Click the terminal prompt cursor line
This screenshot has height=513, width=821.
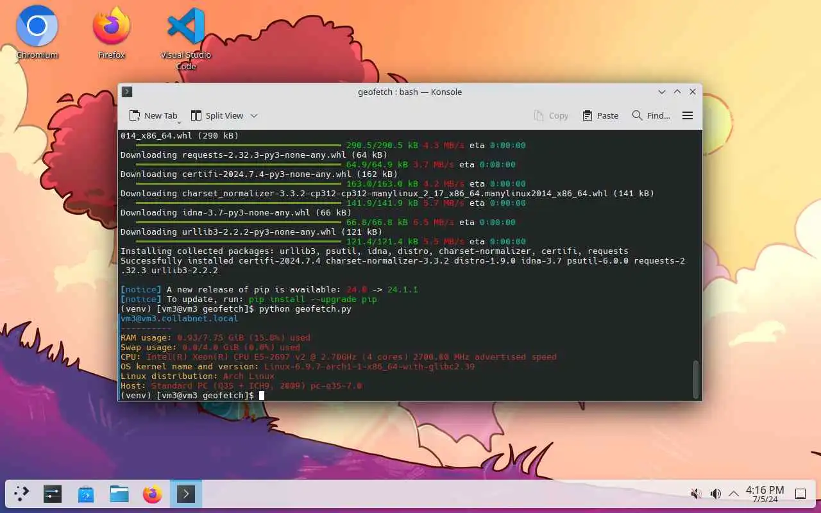click(x=192, y=396)
